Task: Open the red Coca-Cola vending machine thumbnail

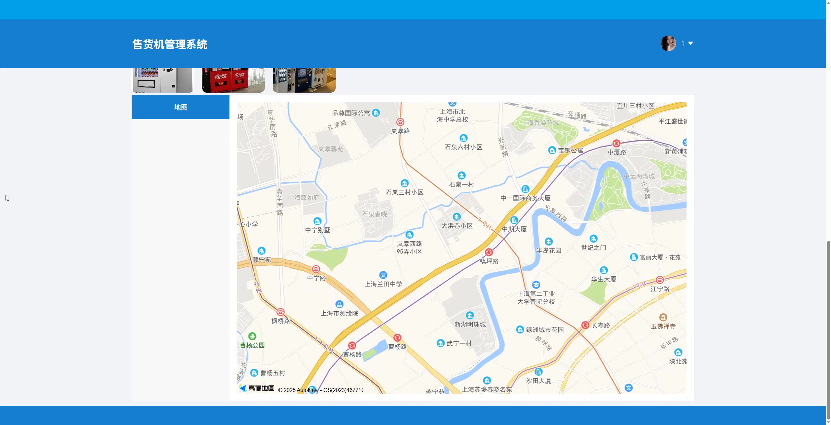Action: (233, 80)
